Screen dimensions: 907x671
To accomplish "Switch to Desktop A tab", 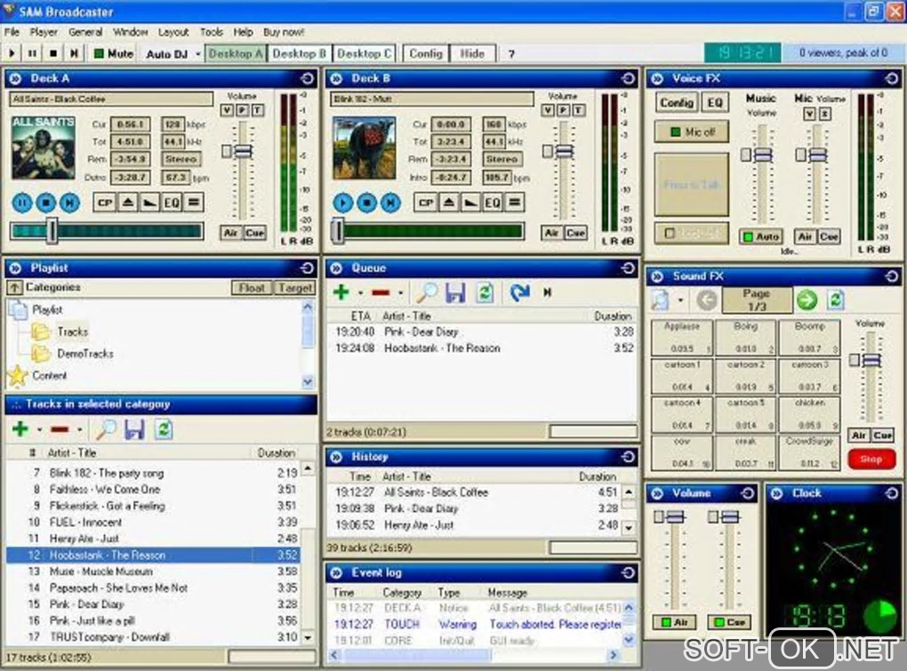I will click(236, 53).
